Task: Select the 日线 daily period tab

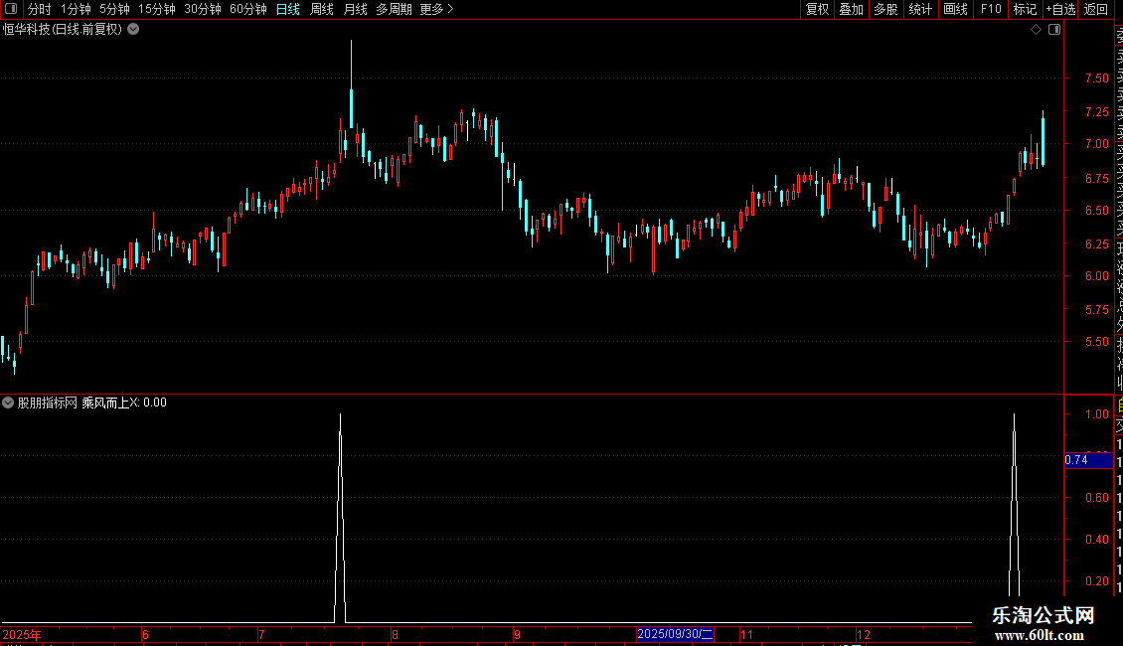Action: pyautogui.click(x=288, y=9)
